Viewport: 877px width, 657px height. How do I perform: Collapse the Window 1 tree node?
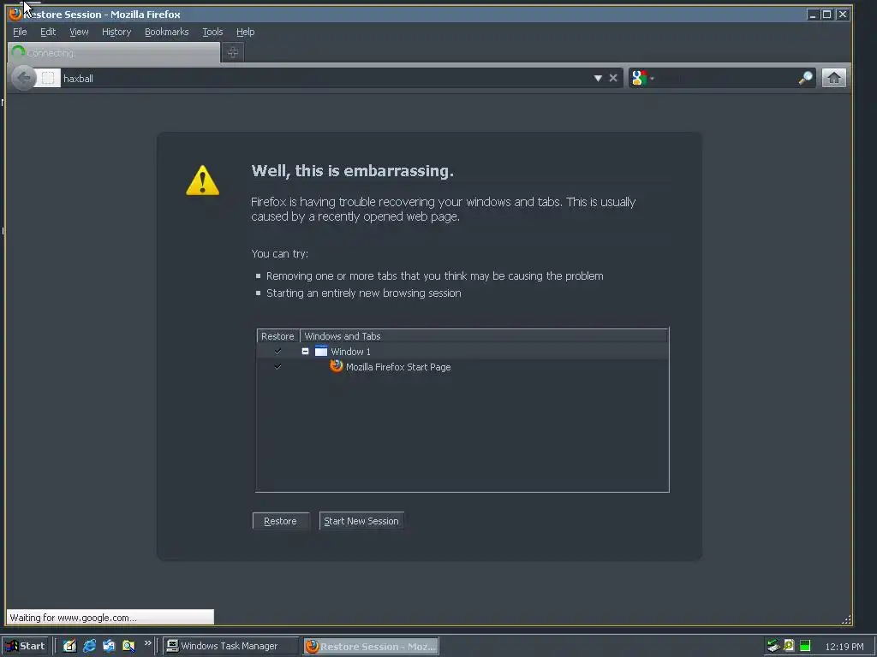tap(306, 352)
